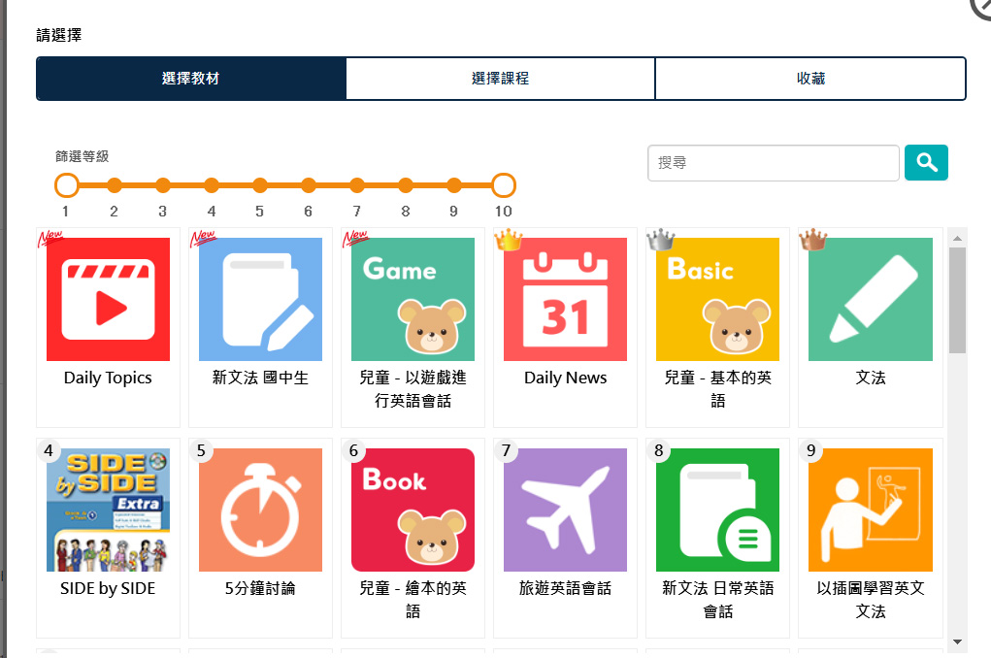Select the 新文法 國中生 document icon
Image resolution: width=991 pixels, height=658 pixels.
click(260, 299)
